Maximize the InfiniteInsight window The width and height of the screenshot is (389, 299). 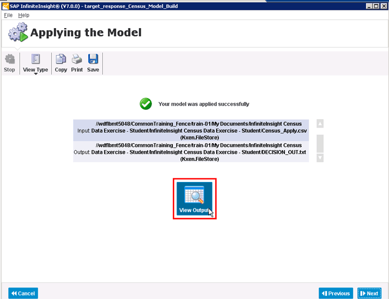[376, 6]
